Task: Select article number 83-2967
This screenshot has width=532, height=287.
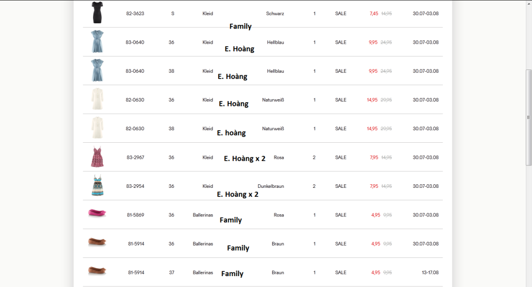Action: click(135, 157)
